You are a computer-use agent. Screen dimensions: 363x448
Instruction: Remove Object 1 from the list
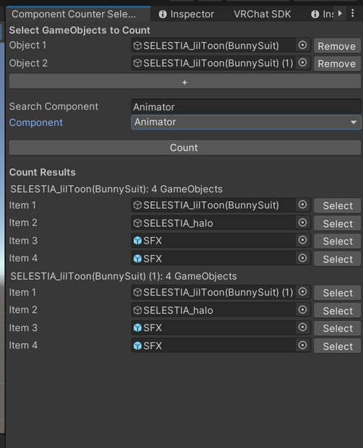(337, 46)
